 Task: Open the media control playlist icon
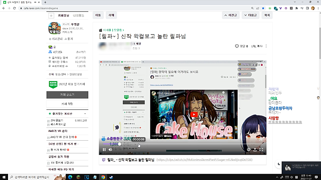coord(302,8)
